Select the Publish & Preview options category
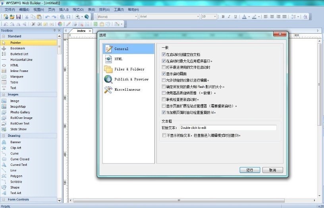 129,79
